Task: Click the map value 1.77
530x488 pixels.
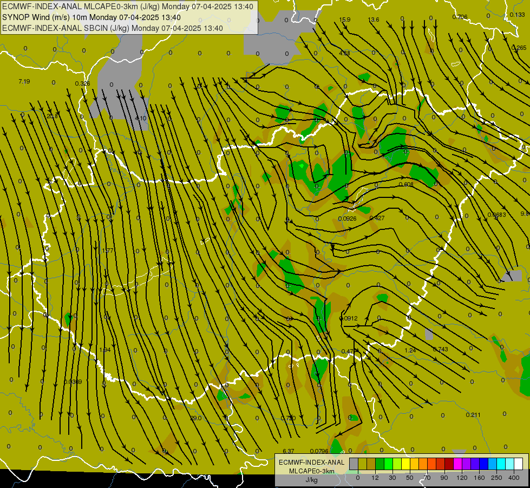Action: (108, 251)
